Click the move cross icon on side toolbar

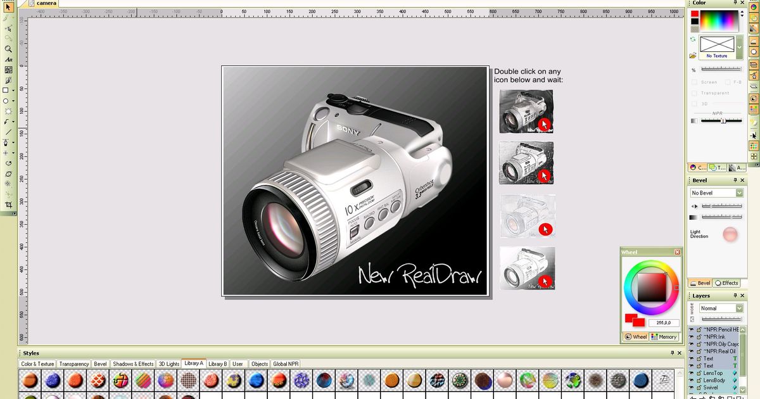click(754, 156)
